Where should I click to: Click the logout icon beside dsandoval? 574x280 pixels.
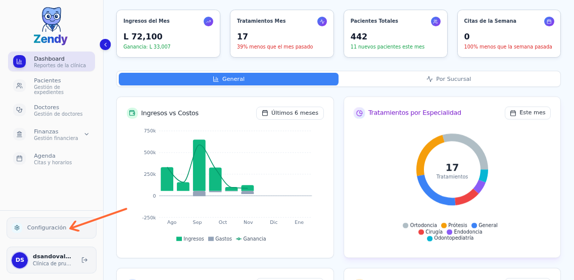pyautogui.click(x=84, y=260)
